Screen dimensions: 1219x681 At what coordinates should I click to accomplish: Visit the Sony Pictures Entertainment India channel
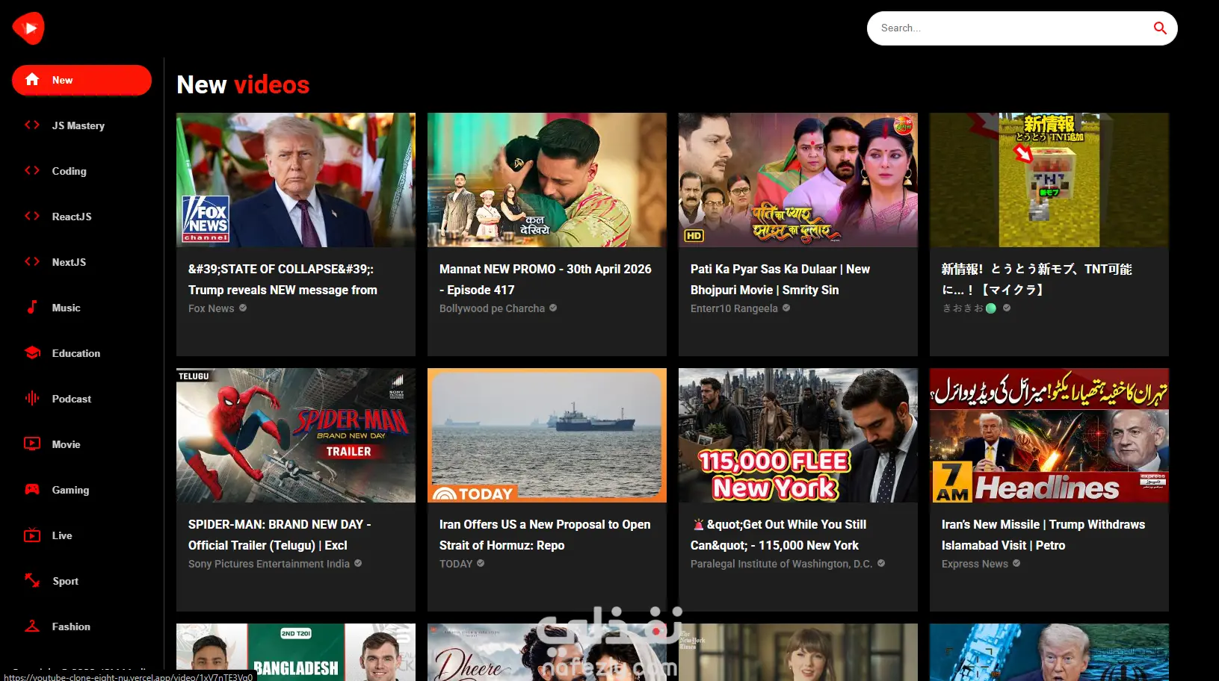[x=269, y=564]
